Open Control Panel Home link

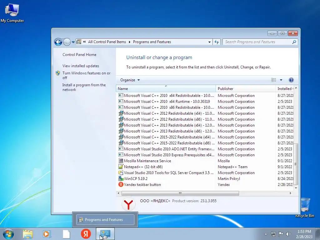pos(79,54)
